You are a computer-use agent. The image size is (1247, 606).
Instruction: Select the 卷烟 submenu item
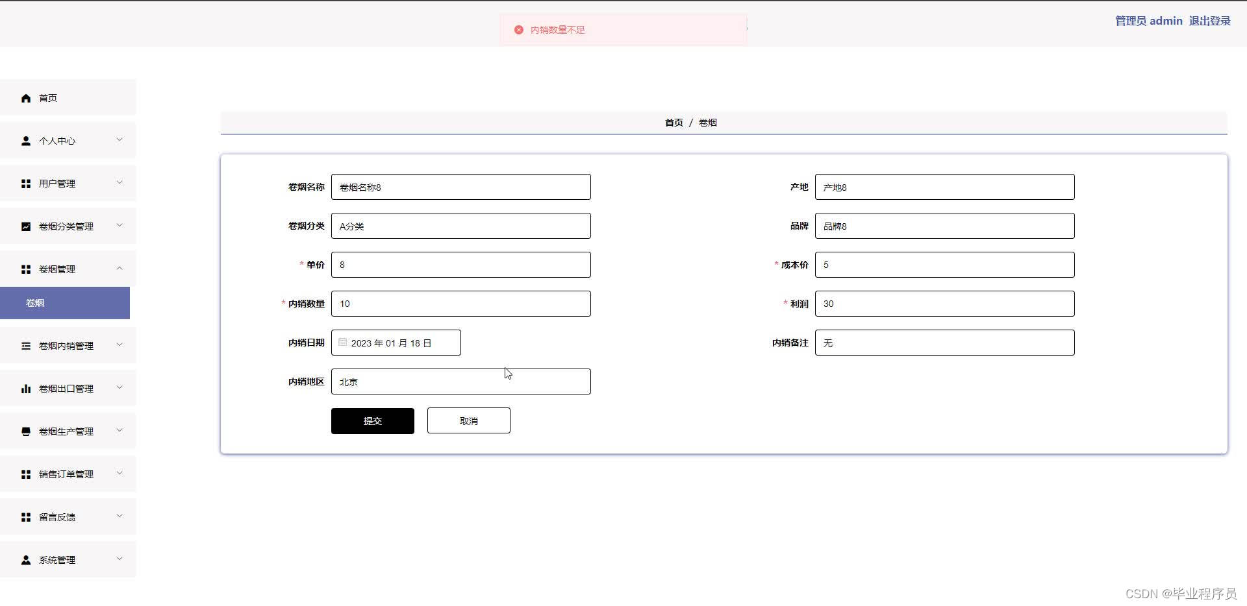click(65, 303)
